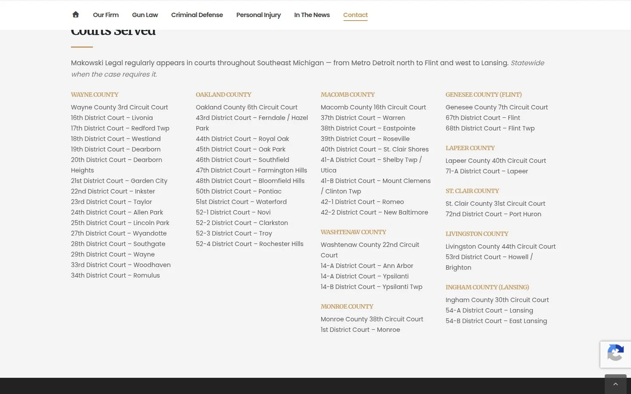The height and width of the screenshot is (394, 631).
Task: Select Monroe County 38th Circuit Court
Action: [372, 319]
